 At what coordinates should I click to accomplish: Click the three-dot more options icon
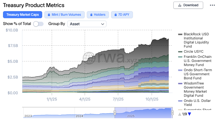point(212,5)
